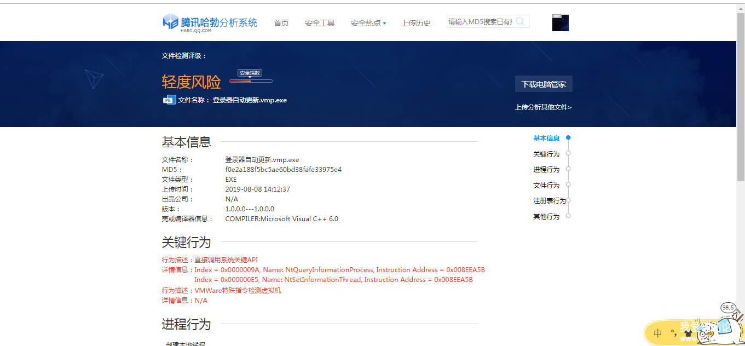745x346 pixels.
Task: Open 上传历史 in the navigation bar
Action: pyautogui.click(x=415, y=23)
